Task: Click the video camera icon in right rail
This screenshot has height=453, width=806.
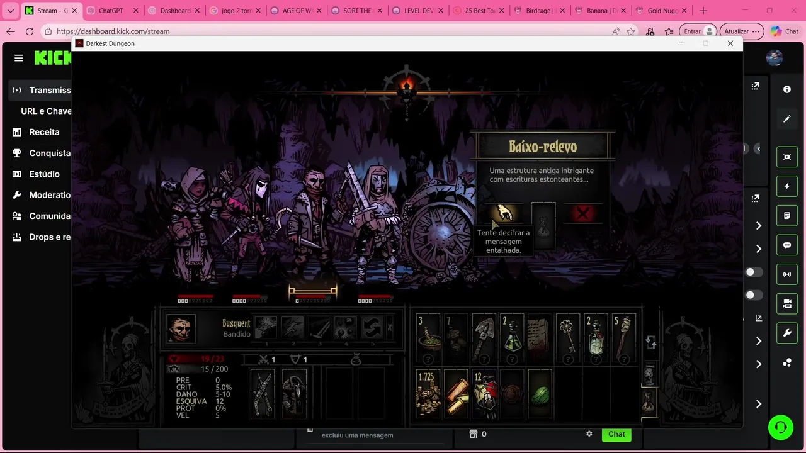Action: [786, 304]
